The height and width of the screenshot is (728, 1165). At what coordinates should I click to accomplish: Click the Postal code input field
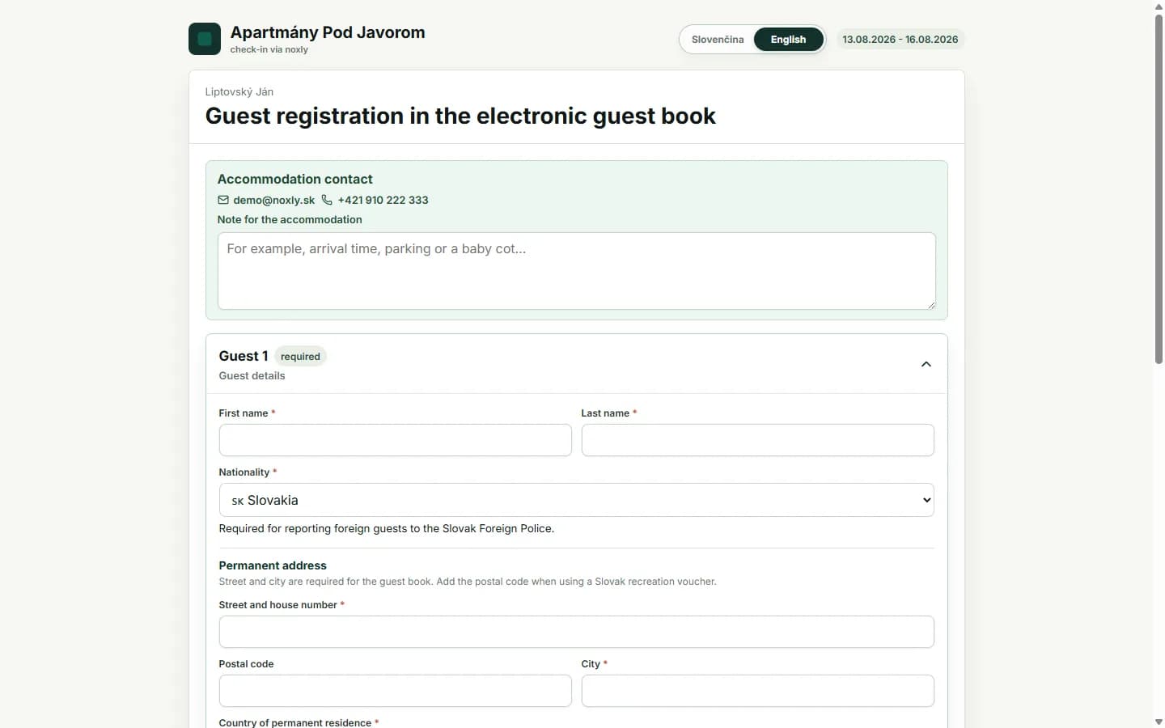click(395, 691)
